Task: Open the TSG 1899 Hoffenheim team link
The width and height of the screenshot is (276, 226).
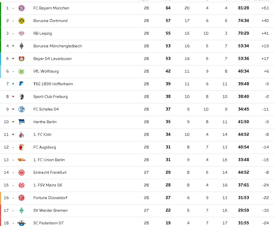Action: click(53, 84)
